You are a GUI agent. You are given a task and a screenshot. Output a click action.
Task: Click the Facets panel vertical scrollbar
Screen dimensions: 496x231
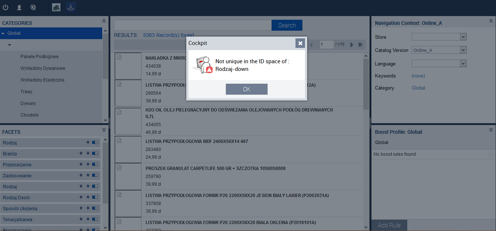[106, 174]
